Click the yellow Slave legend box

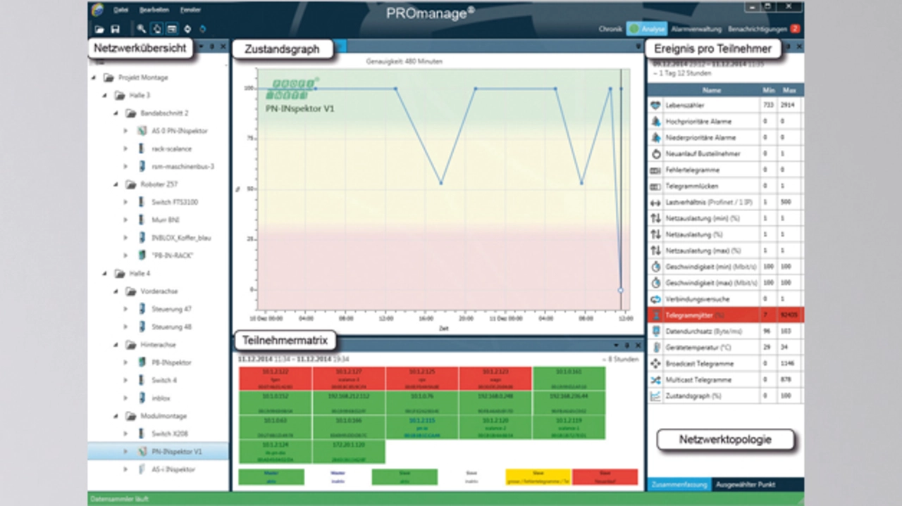pyautogui.click(x=538, y=476)
